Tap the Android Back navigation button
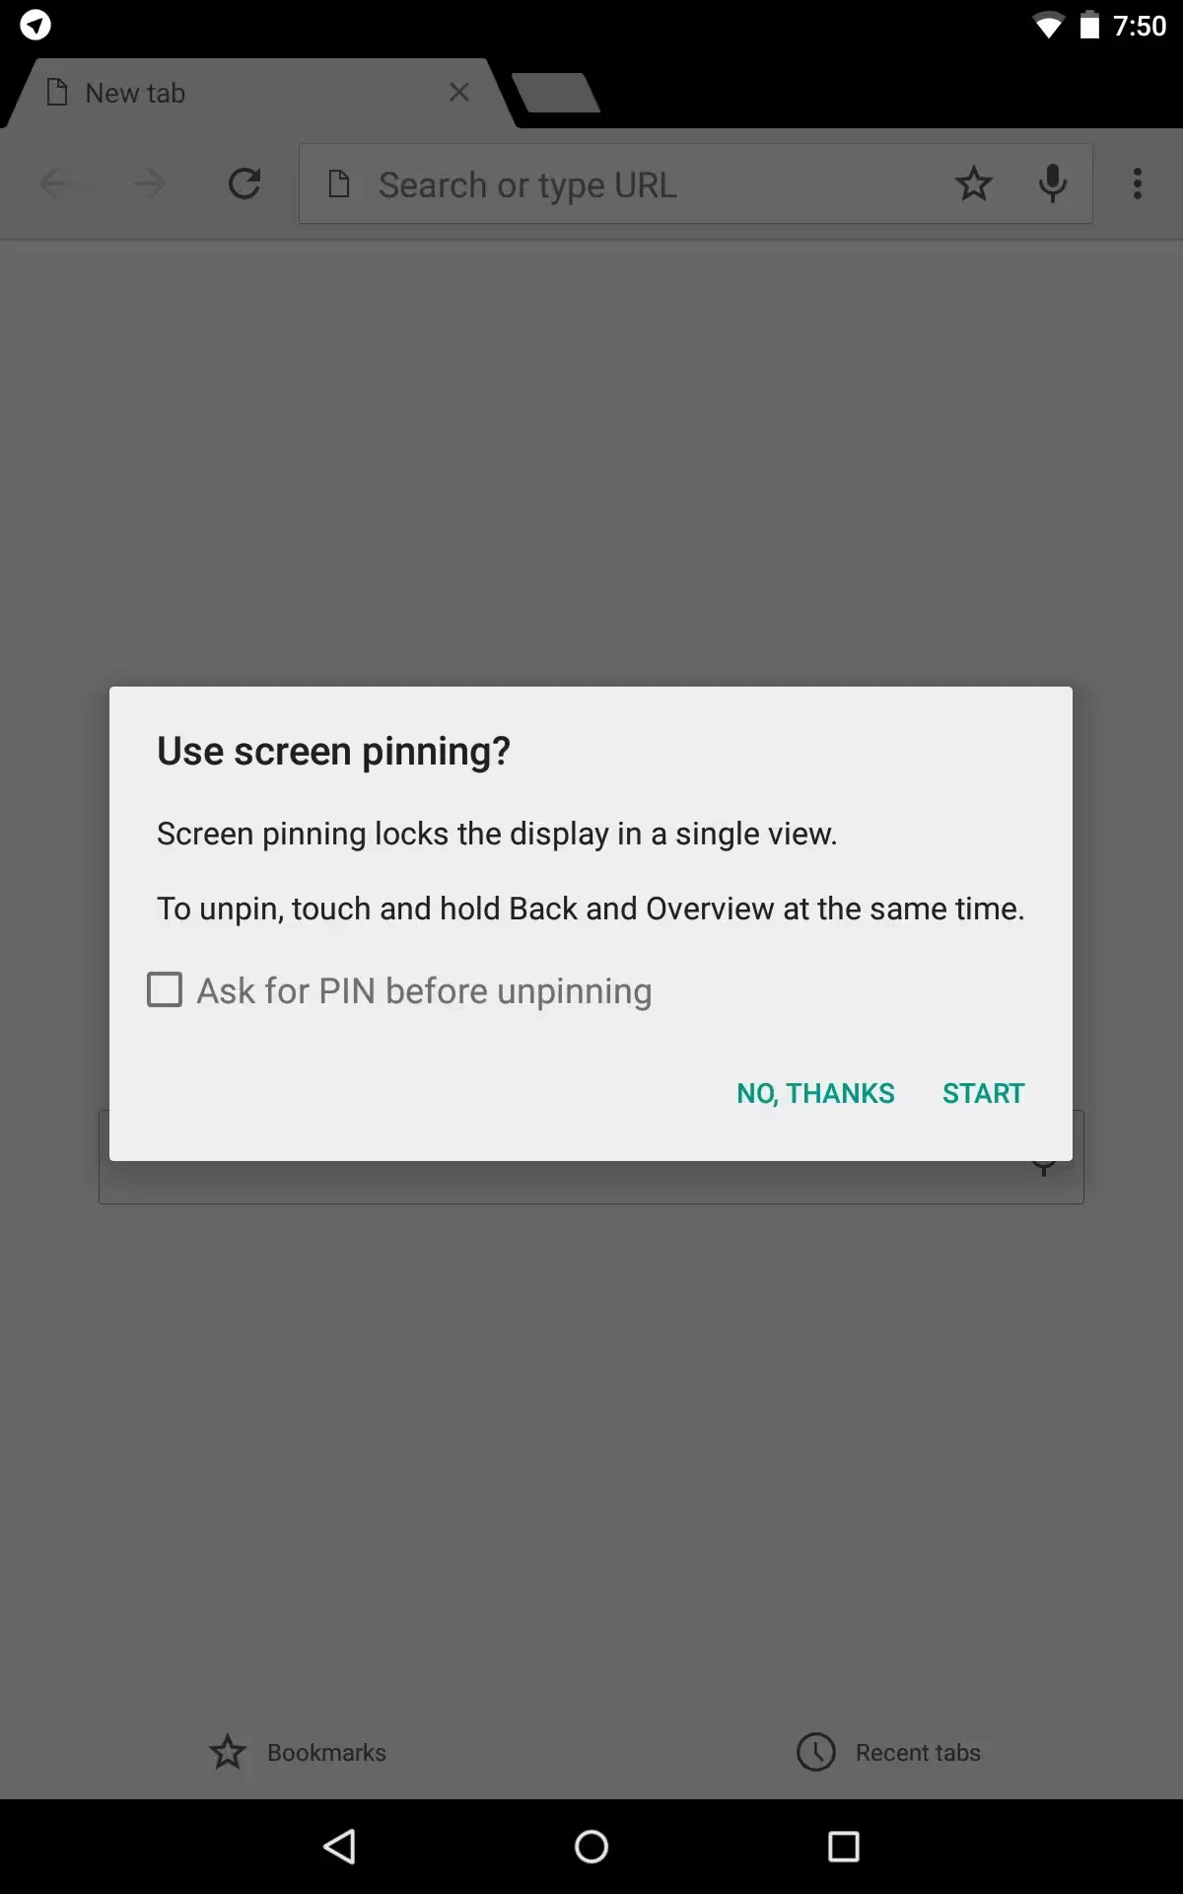 [339, 1847]
